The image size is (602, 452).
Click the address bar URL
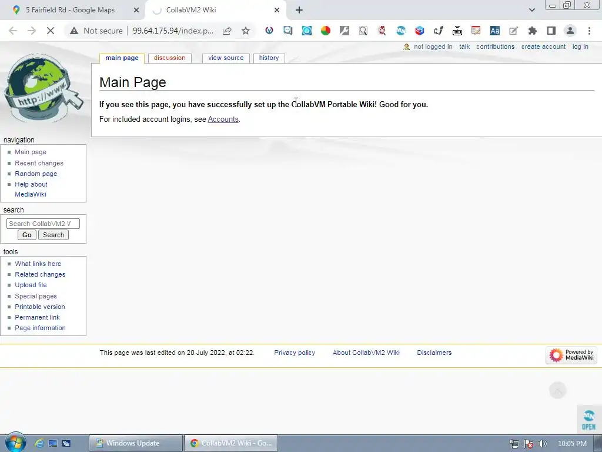173,31
